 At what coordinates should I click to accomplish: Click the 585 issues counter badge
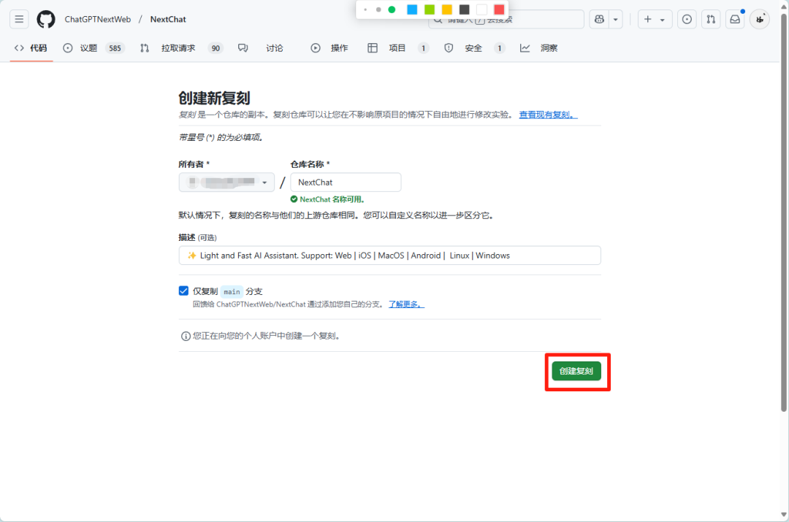pyautogui.click(x=115, y=48)
